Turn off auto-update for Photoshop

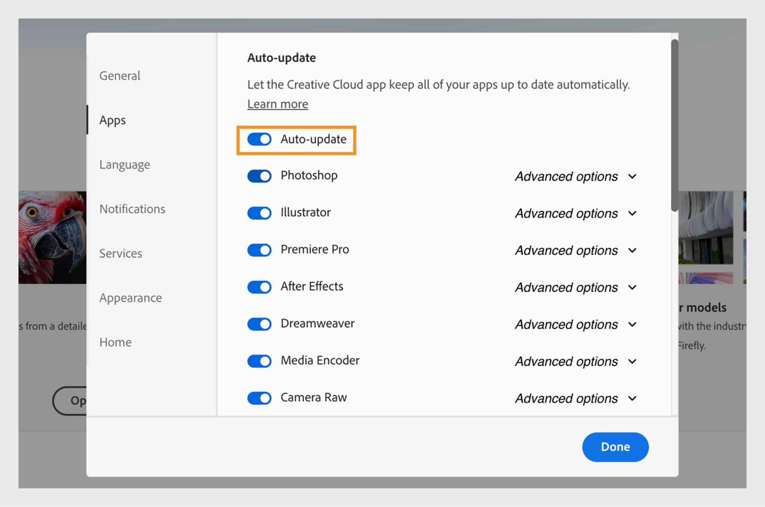(x=259, y=176)
